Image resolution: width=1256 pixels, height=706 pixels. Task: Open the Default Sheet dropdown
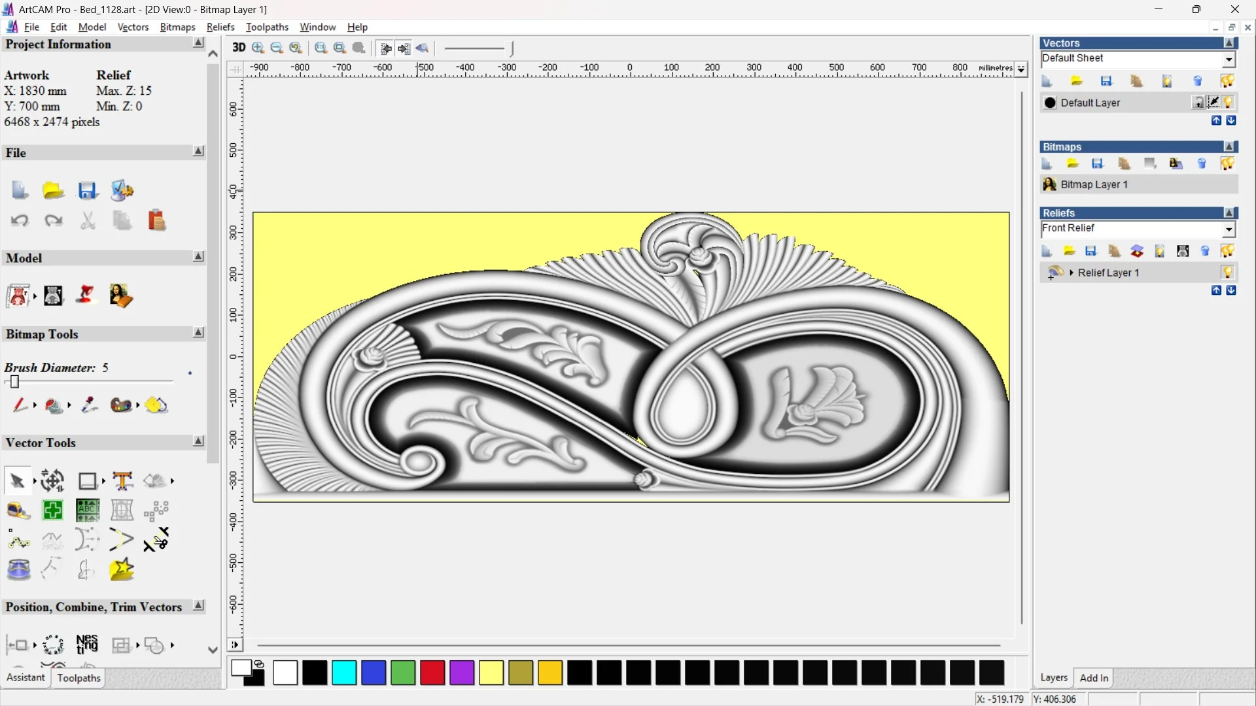[x=1229, y=59]
